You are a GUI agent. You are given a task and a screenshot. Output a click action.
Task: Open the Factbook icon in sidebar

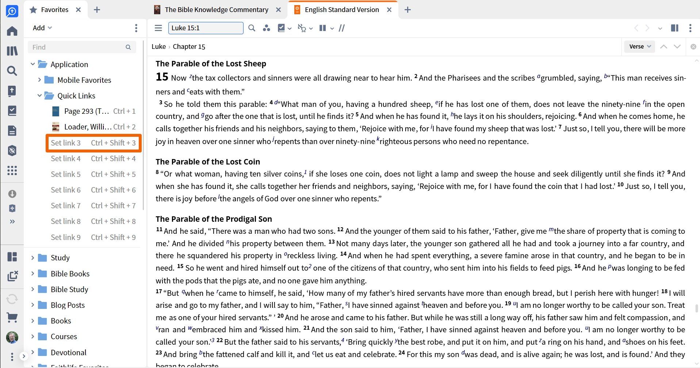12,91
